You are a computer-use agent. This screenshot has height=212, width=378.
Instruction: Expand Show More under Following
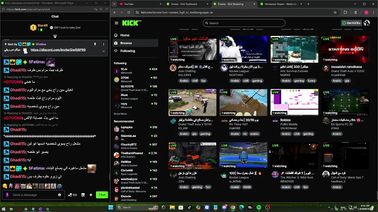pos(120,114)
